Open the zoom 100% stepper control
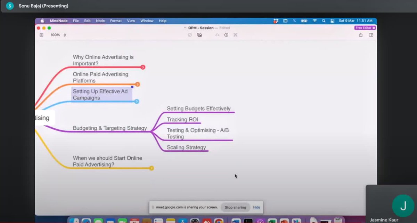The width and height of the screenshot is (417, 223). 65,35
